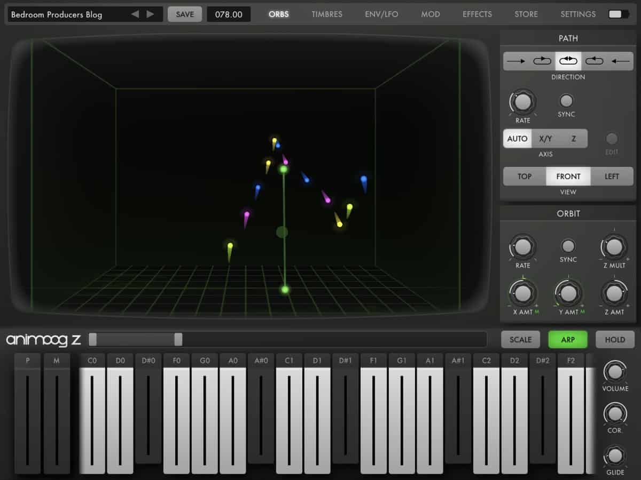Click the X AMT knob

coord(523,293)
